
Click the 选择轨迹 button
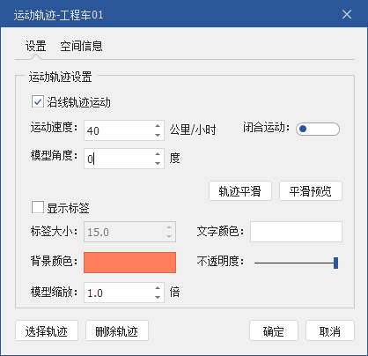coord(47,330)
